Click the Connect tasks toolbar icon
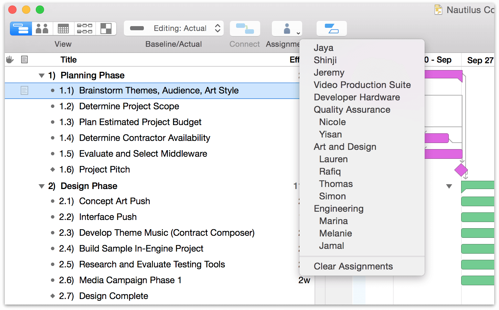499x310 pixels. (245, 29)
